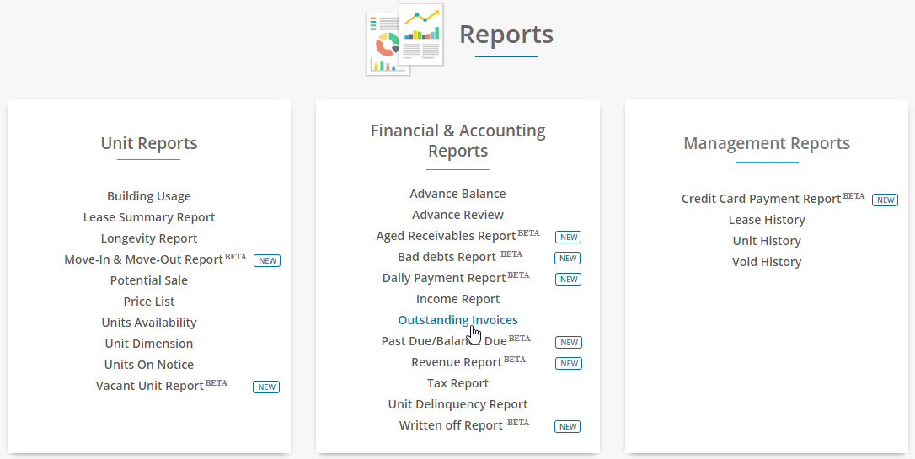915x459 pixels.
Task: Open the Outstanding Invoices report
Action: tap(458, 319)
